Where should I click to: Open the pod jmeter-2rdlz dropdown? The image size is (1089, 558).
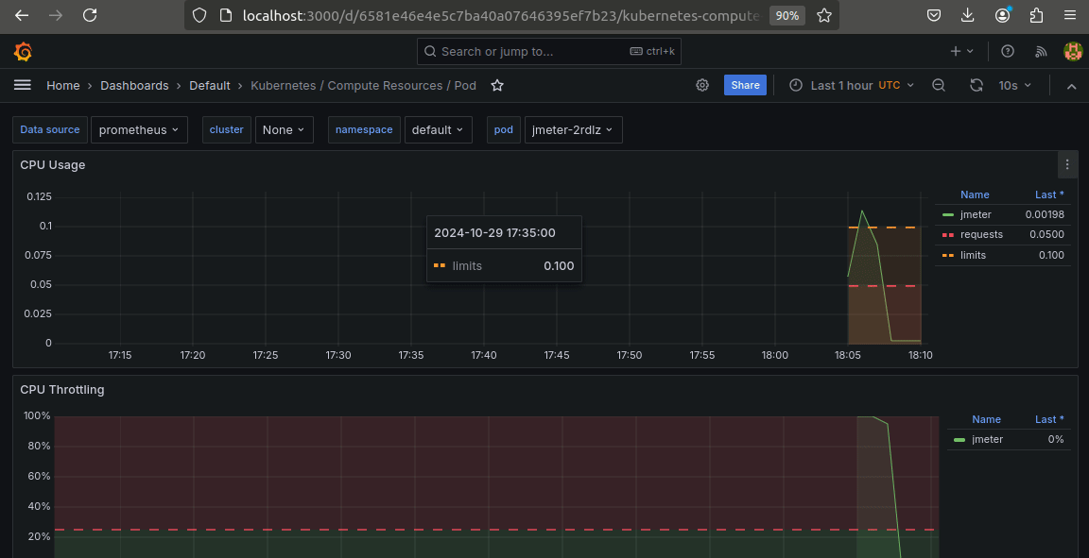click(x=573, y=130)
